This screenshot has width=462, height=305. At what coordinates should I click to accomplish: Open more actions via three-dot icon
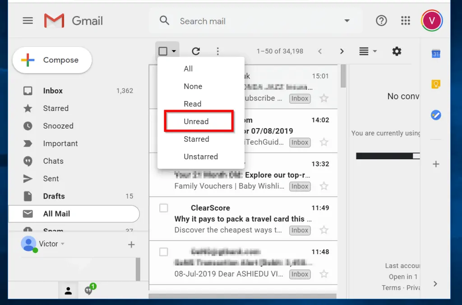tap(218, 51)
